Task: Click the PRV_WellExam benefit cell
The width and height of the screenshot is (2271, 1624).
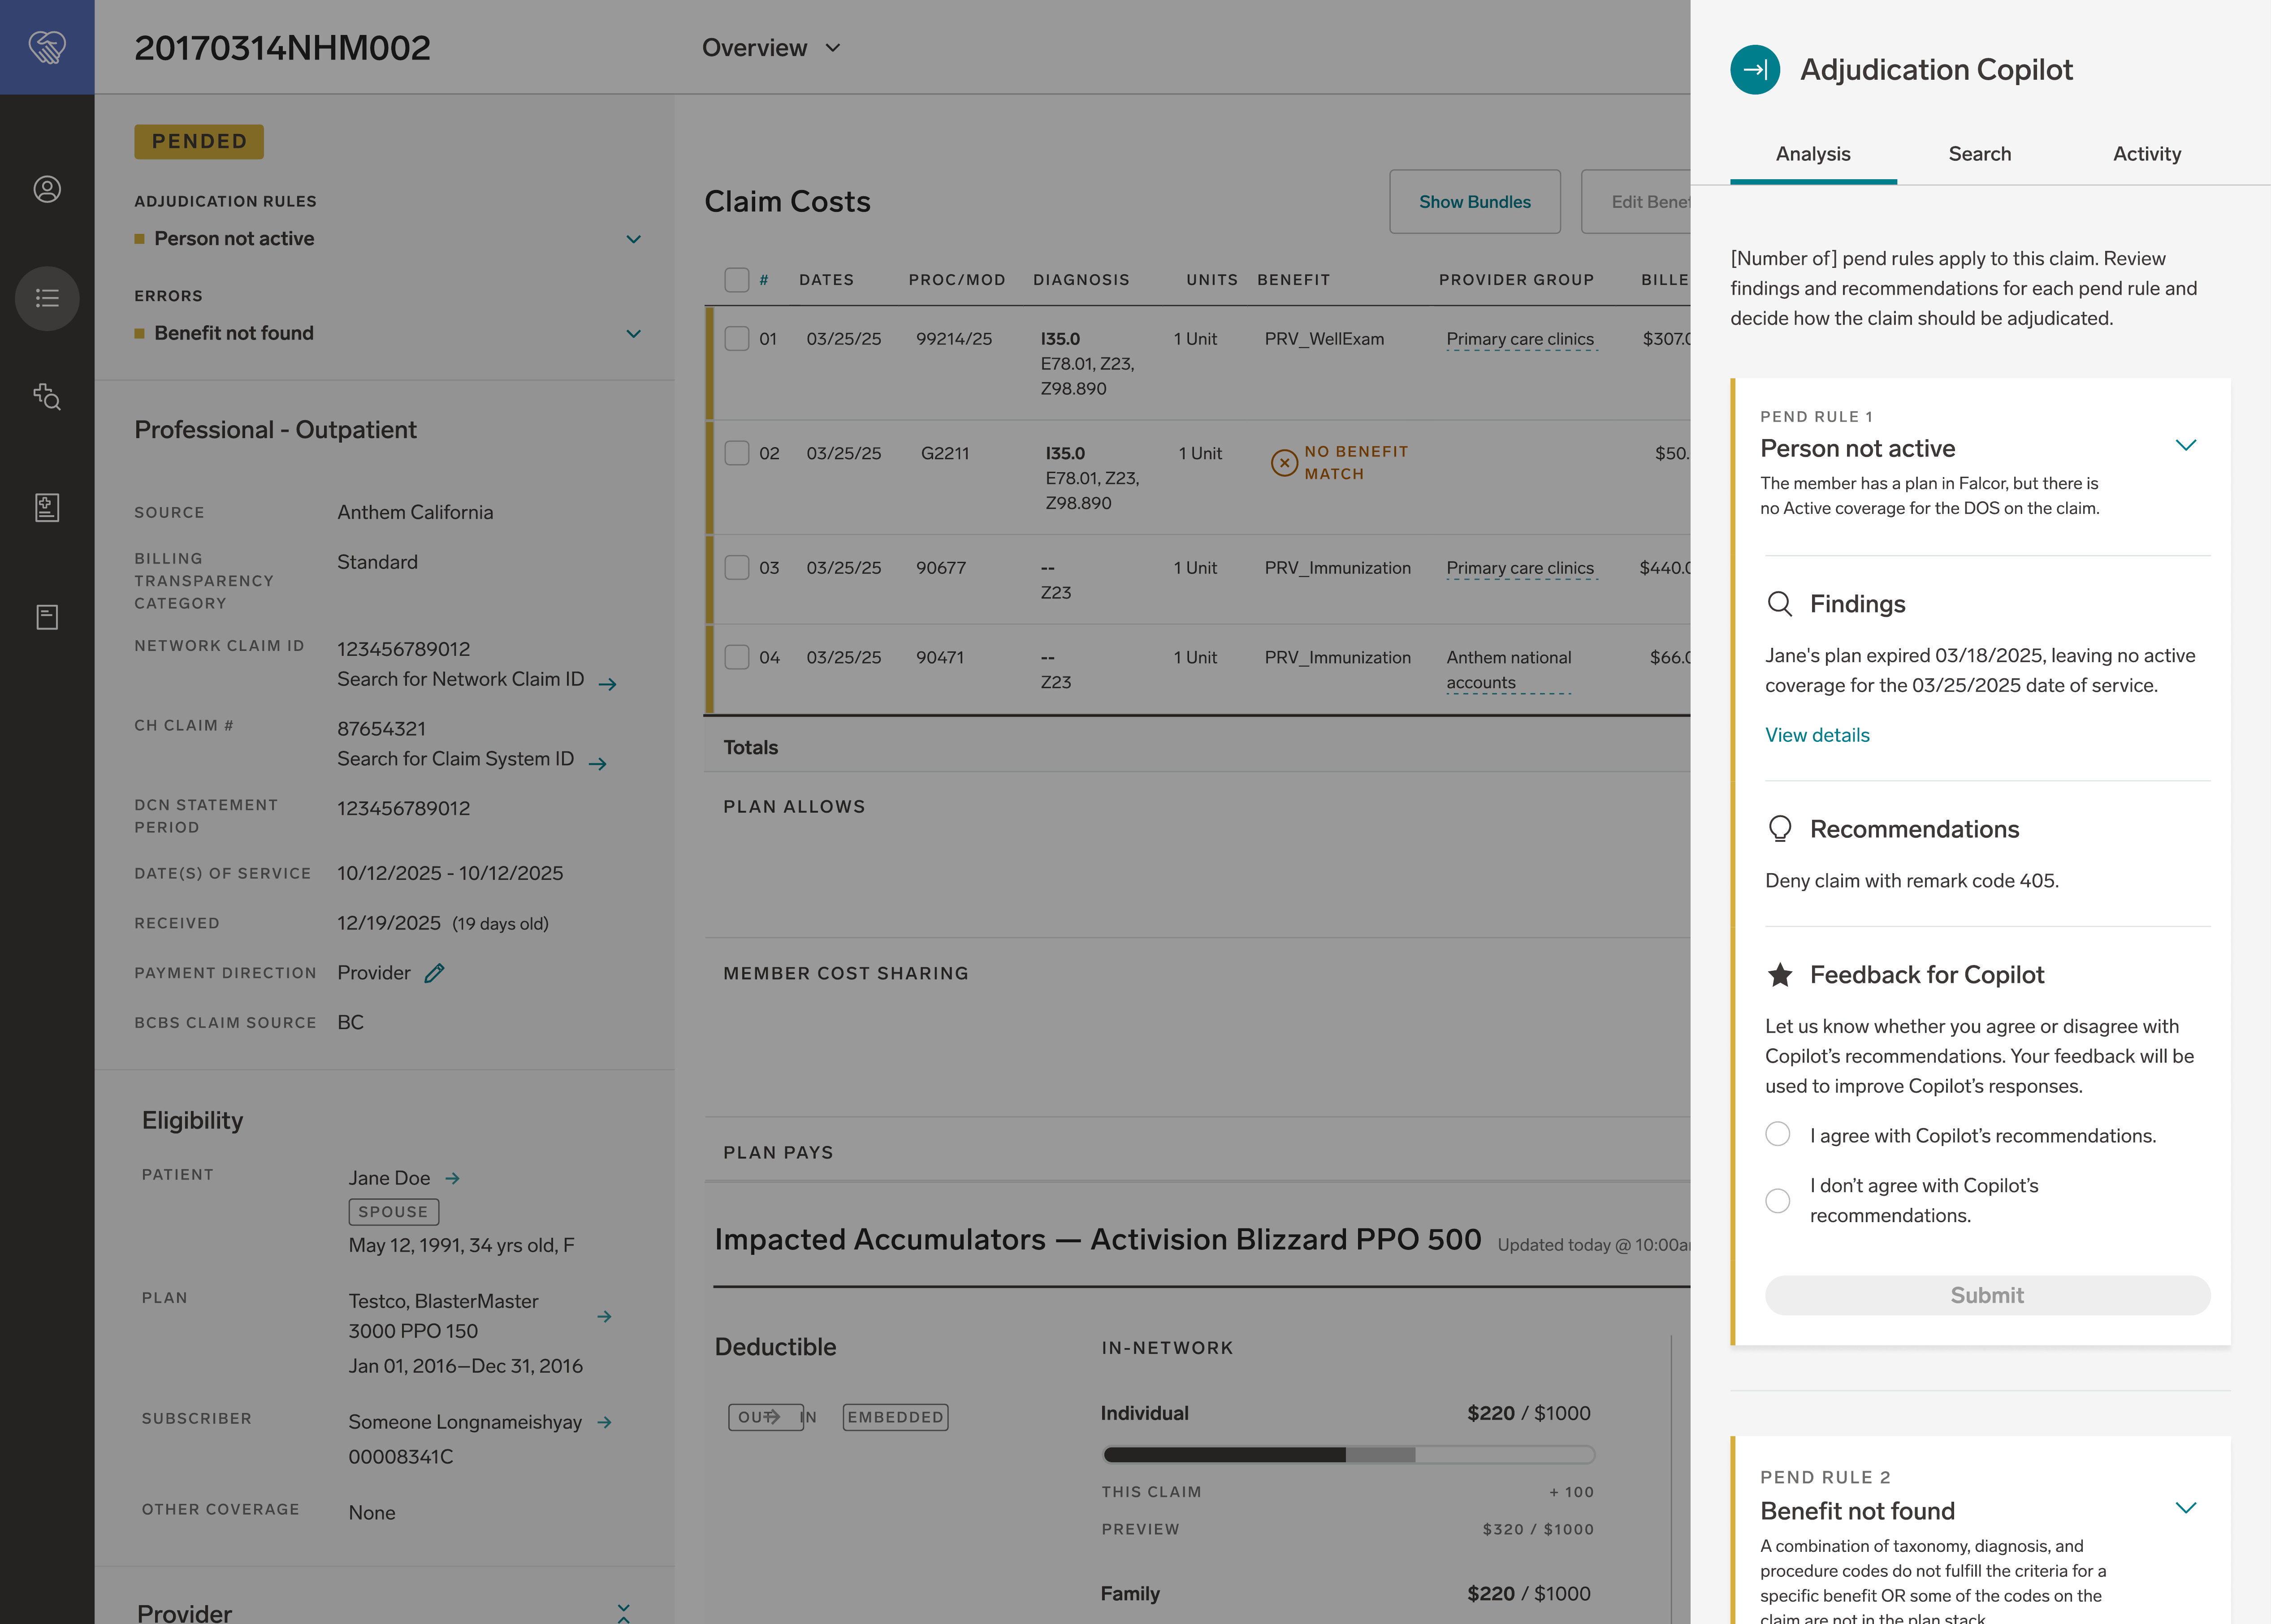Action: [x=1324, y=339]
